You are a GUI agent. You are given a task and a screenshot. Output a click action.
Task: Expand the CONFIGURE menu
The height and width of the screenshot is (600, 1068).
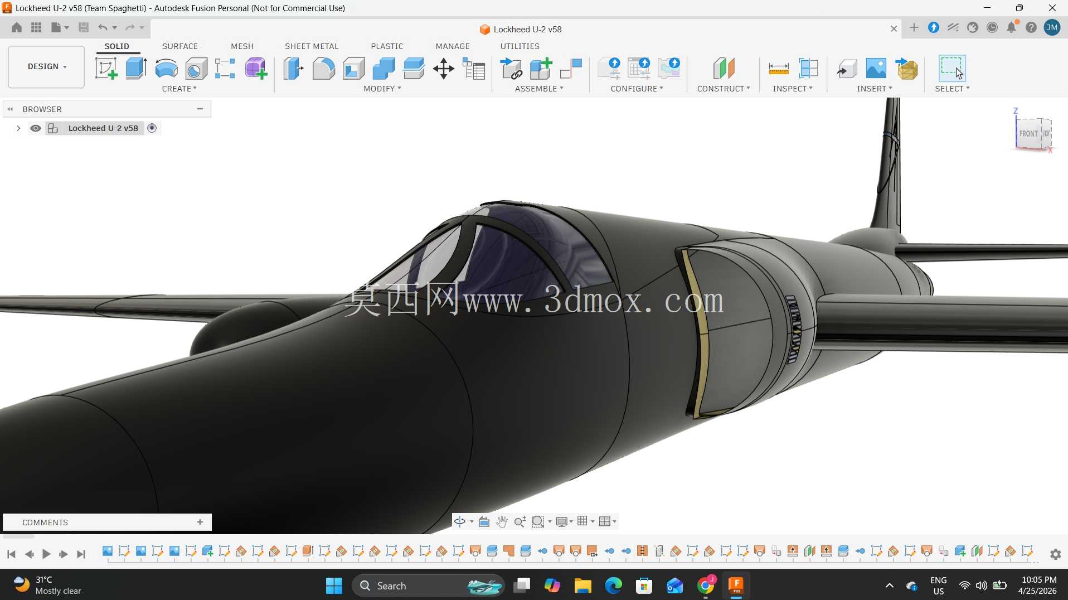click(x=637, y=89)
